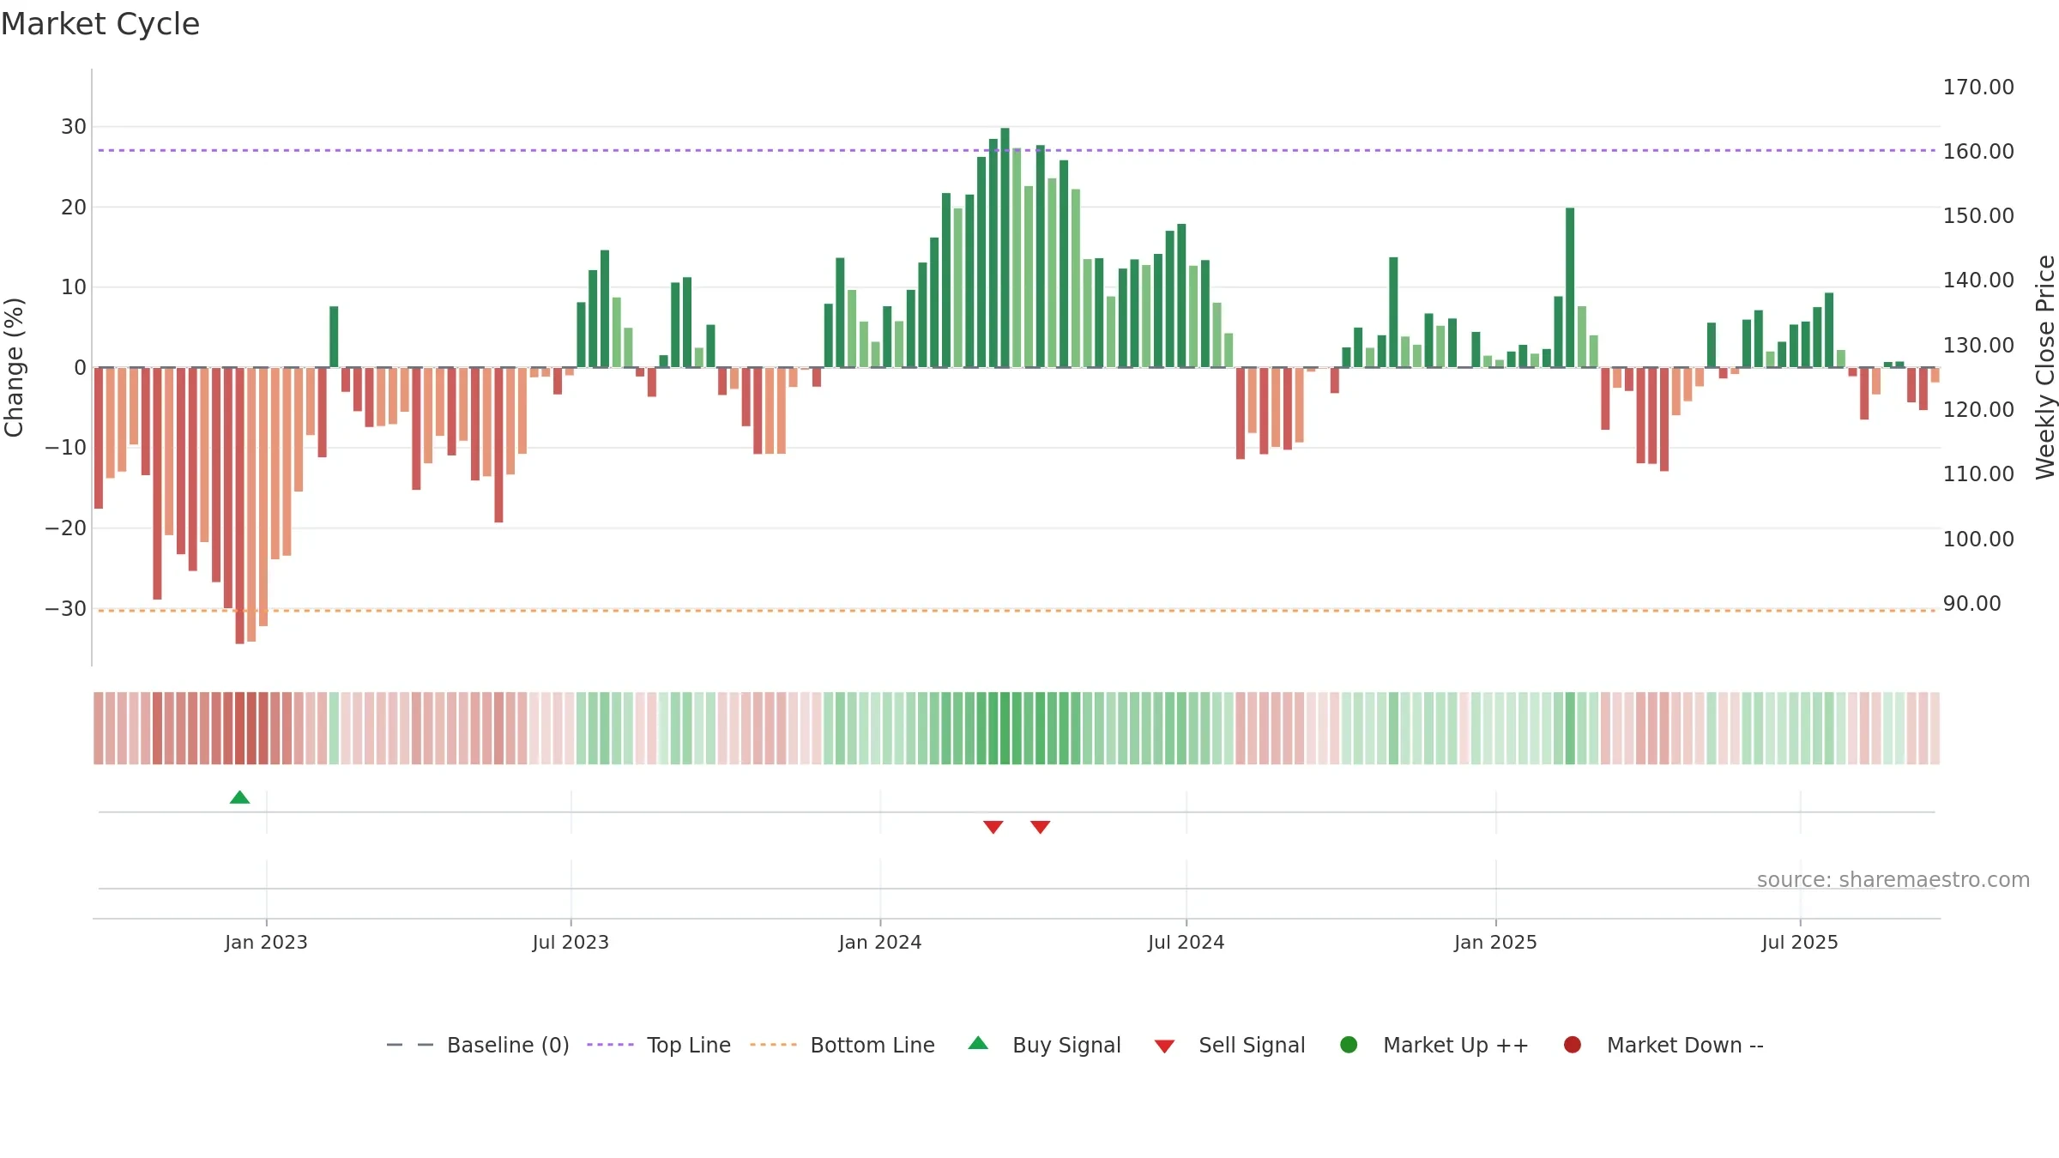Viewport: 2059px width, 1158px height.
Task: Click the Jan 2023 axis label
Action: click(x=266, y=942)
